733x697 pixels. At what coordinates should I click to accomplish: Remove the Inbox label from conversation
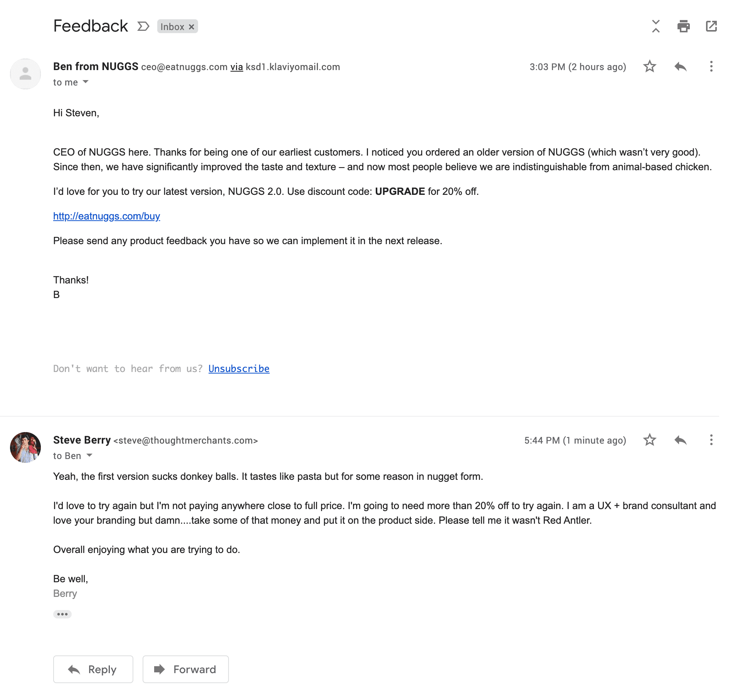pos(192,27)
